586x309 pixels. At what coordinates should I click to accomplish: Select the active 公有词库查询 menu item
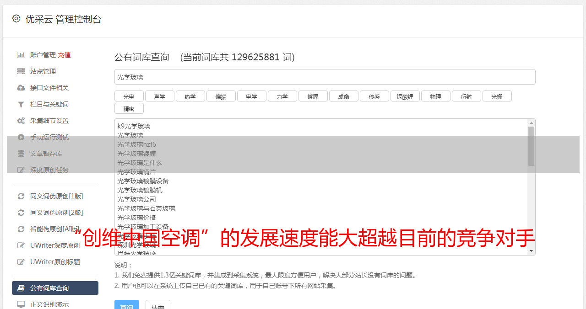55,288
